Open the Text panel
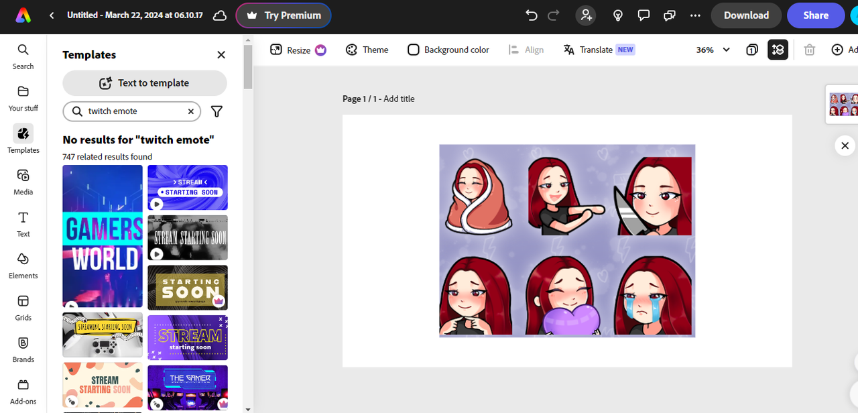This screenshot has width=858, height=413. click(23, 224)
